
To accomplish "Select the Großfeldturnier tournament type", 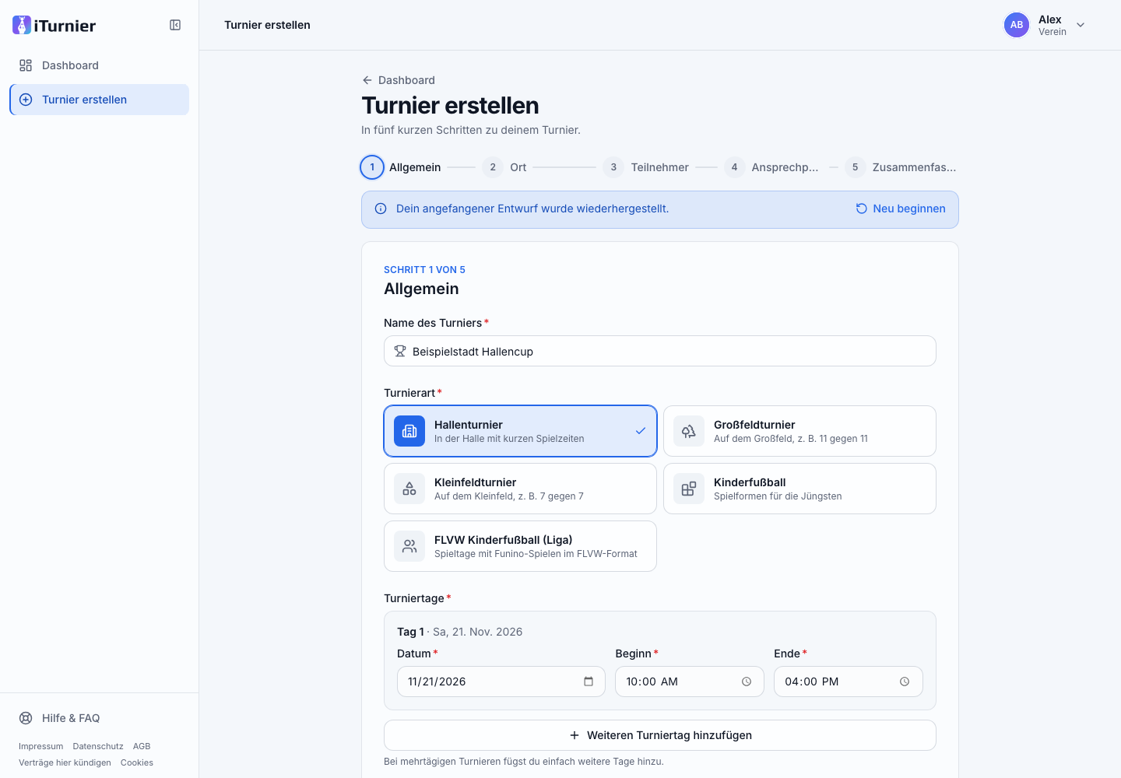I will click(799, 431).
